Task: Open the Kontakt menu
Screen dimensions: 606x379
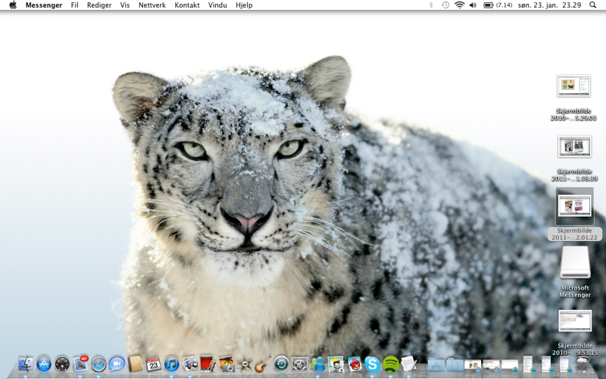Action: [x=187, y=5]
